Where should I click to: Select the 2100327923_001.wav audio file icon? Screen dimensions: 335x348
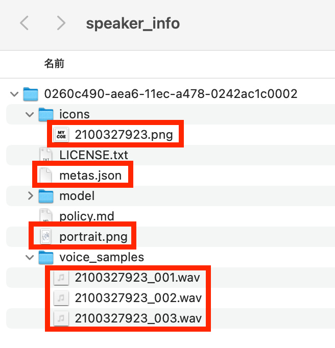(x=61, y=278)
